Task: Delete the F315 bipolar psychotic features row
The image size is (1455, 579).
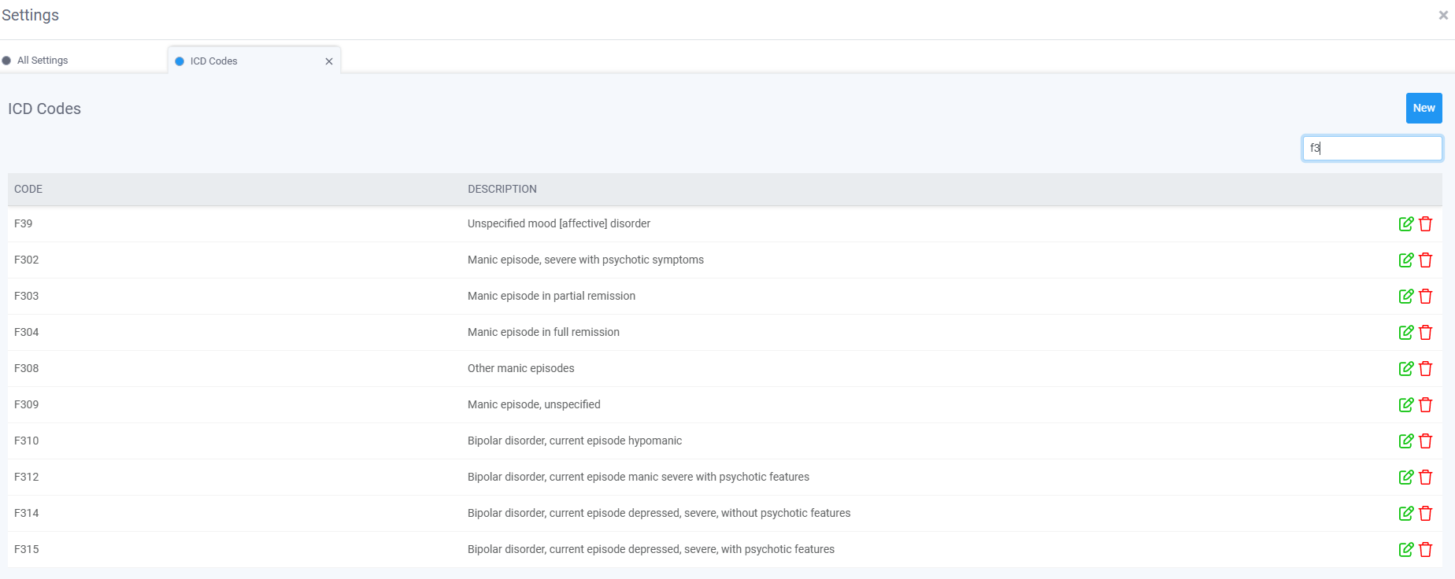Action: [1425, 550]
